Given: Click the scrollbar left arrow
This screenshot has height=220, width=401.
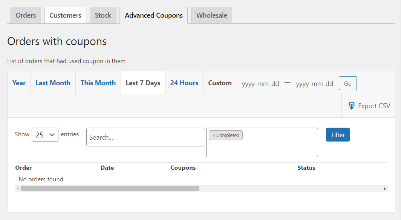Looking at the screenshot, I should [x=18, y=189].
